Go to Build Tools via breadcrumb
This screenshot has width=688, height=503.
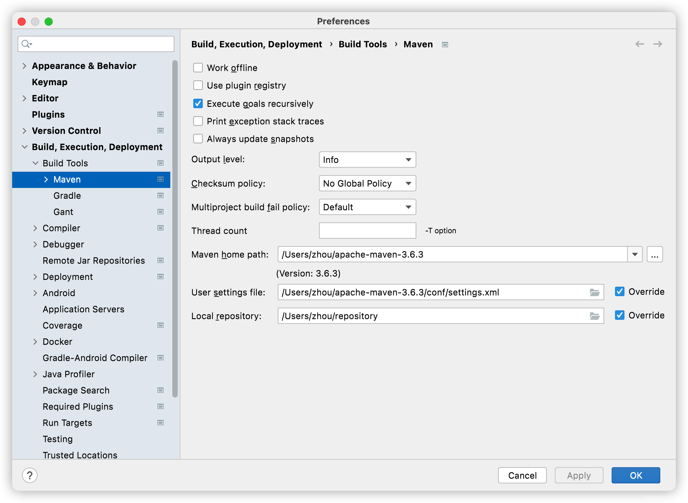(363, 44)
